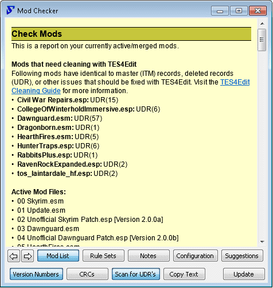
Task: Select HunterTraps.esp: UDR(6) entry
Action: coord(58,146)
